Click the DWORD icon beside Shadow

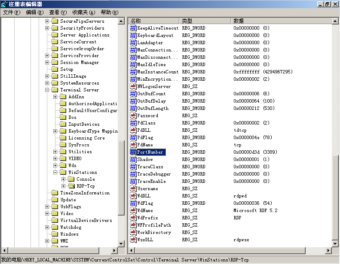point(133,159)
